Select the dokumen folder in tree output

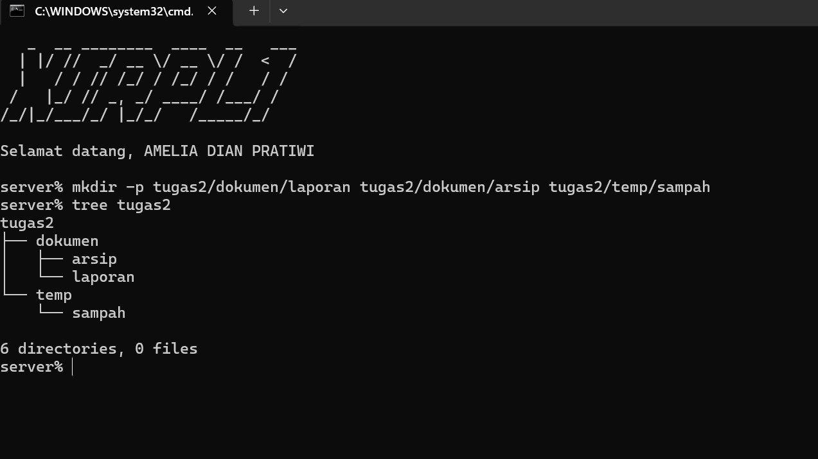coord(67,241)
